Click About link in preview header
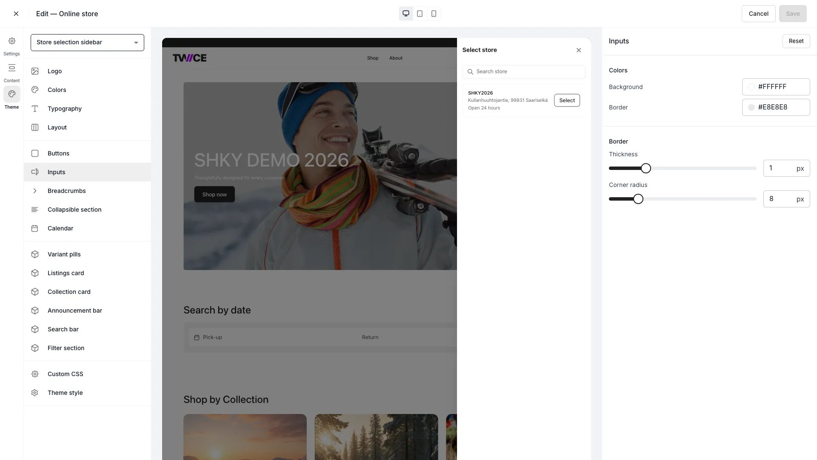 click(396, 58)
